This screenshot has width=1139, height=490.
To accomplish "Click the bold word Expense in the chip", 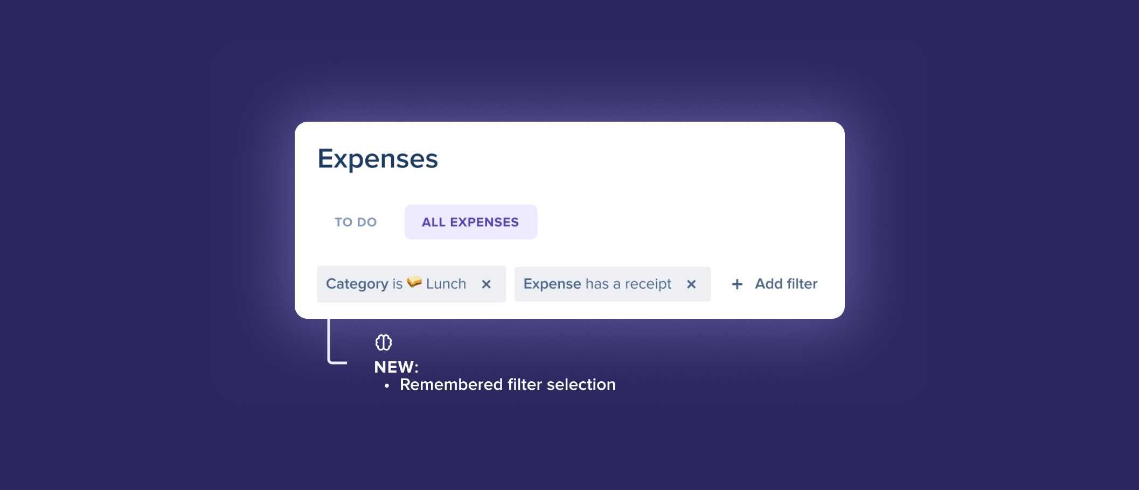I will pos(552,284).
